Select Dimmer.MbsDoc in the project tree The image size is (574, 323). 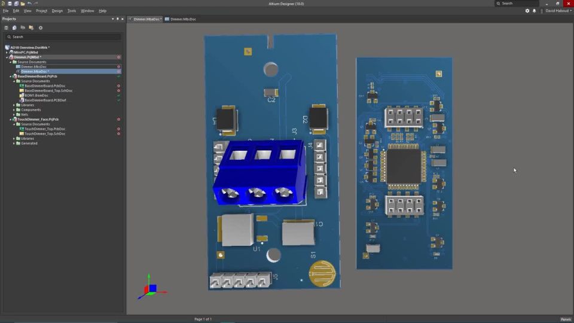click(33, 66)
